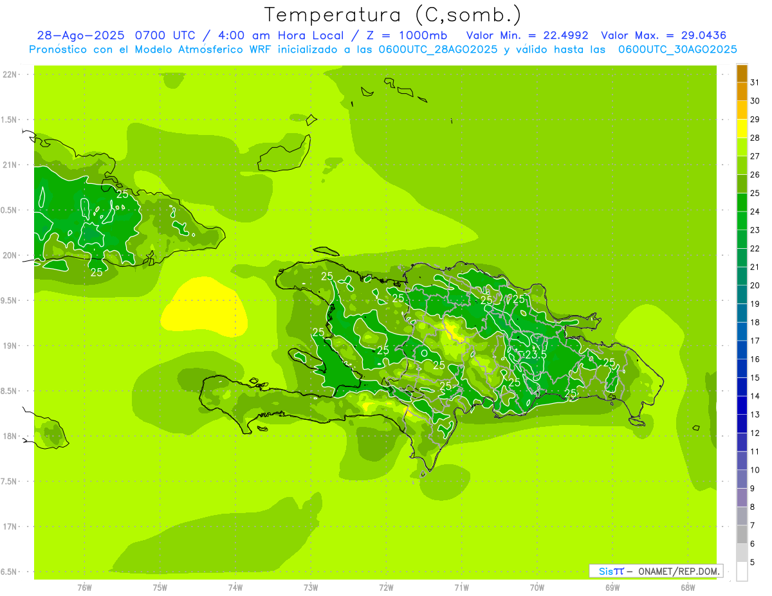The height and width of the screenshot is (596, 772).
Task: Click the "6.5N" latitude axis label
Action: [9, 572]
